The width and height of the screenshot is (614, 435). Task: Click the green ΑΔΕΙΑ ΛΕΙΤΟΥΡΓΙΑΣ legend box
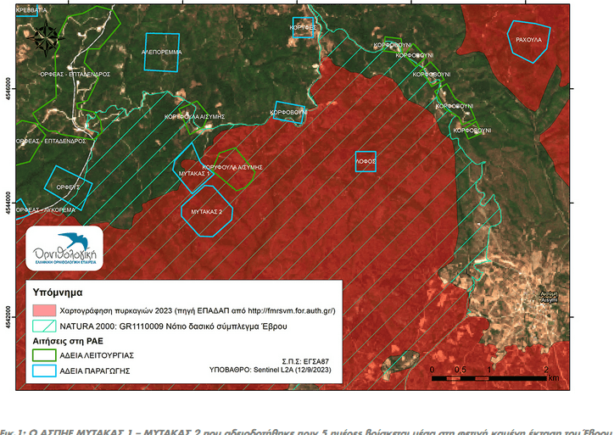43,355
